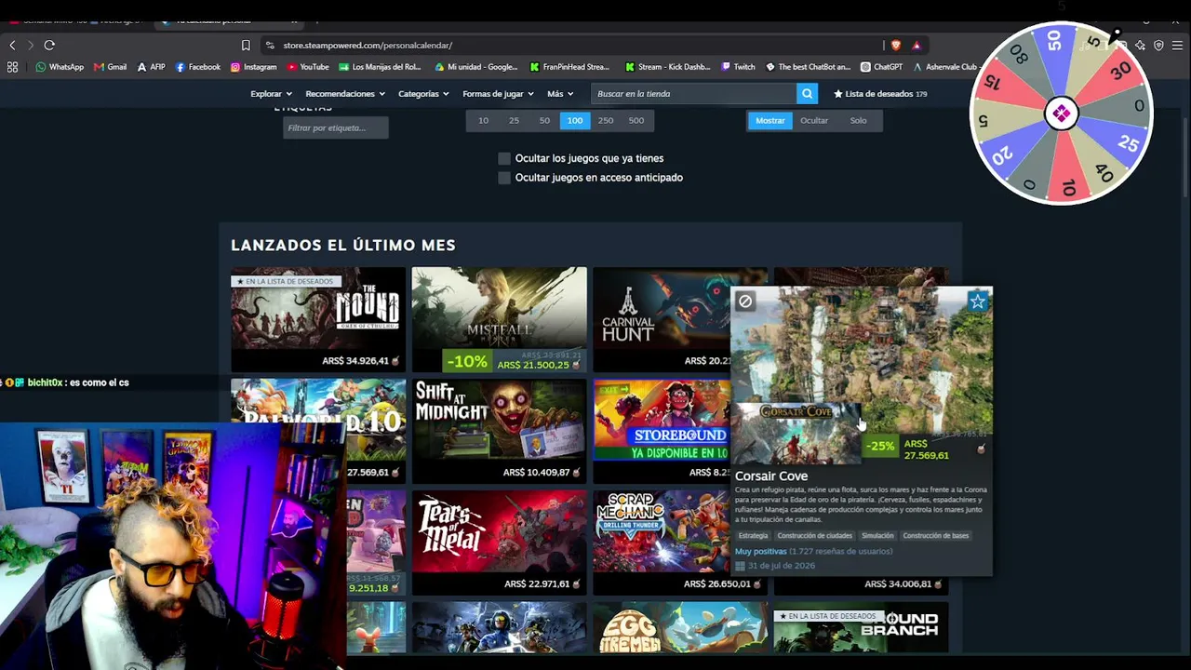Open the Tears of Metal game capsule
The height and width of the screenshot is (670, 1191).
point(500,543)
